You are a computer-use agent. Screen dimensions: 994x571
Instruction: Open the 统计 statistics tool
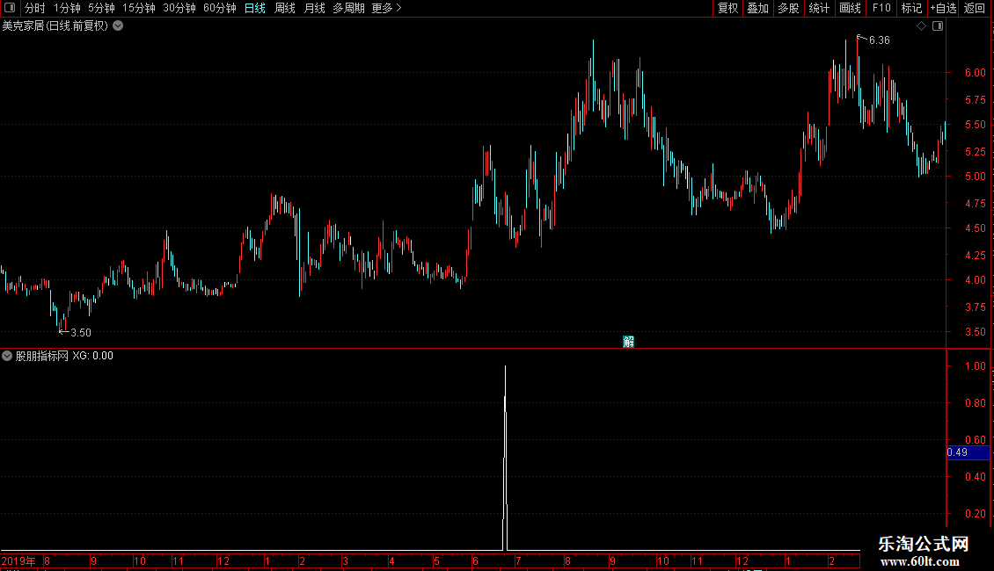point(819,8)
